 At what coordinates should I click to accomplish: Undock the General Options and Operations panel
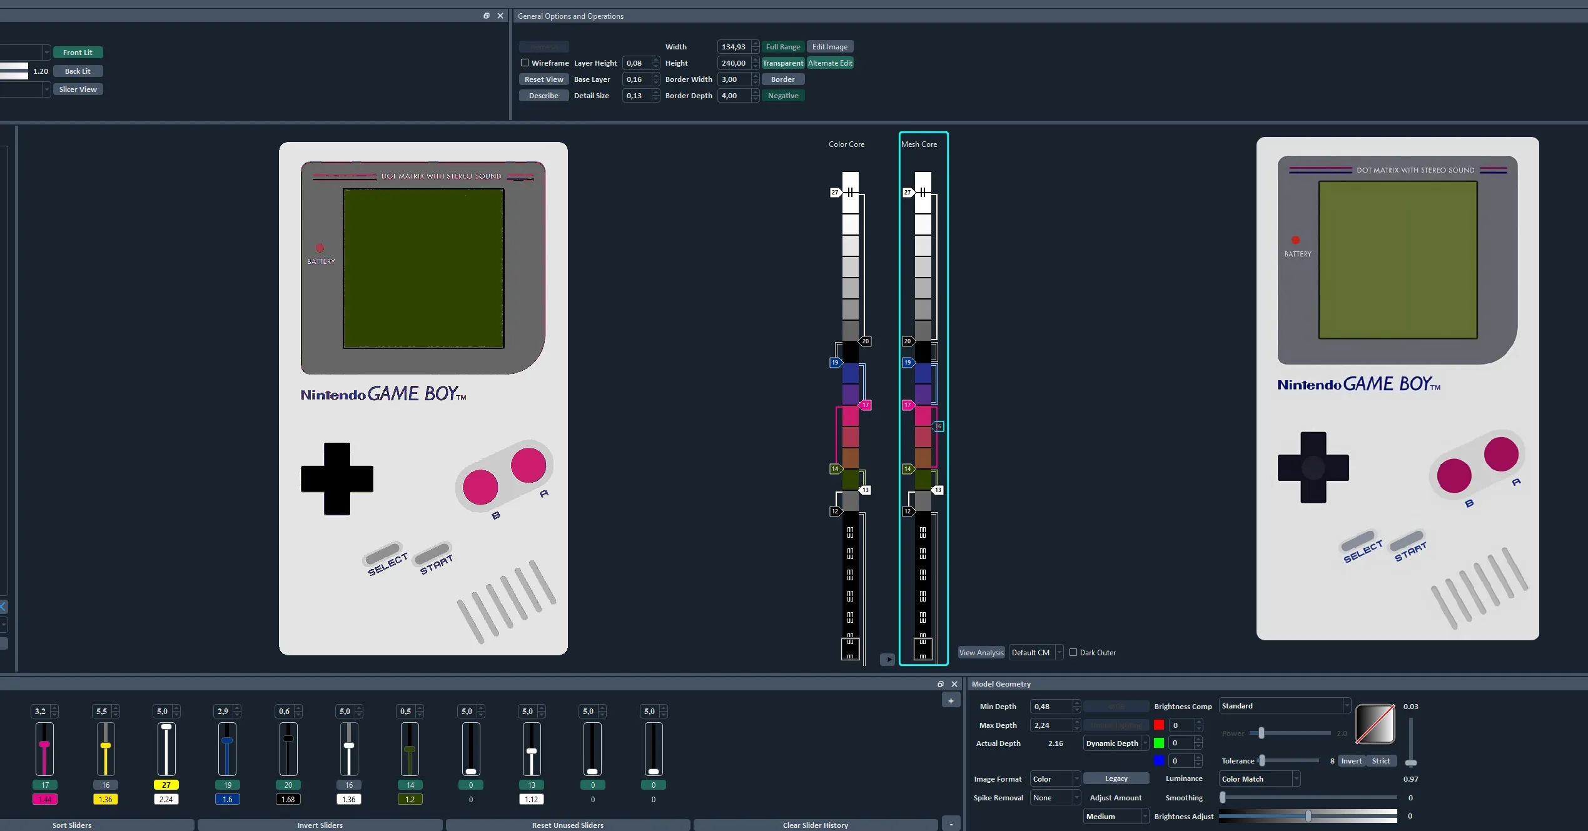(x=487, y=16)
